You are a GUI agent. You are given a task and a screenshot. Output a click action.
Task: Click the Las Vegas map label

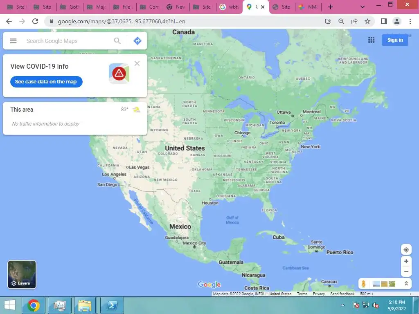[139, 167]
